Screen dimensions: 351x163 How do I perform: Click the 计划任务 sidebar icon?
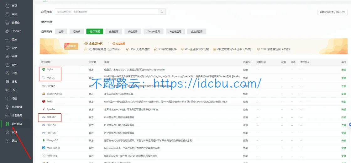click(x=8, y=115)
